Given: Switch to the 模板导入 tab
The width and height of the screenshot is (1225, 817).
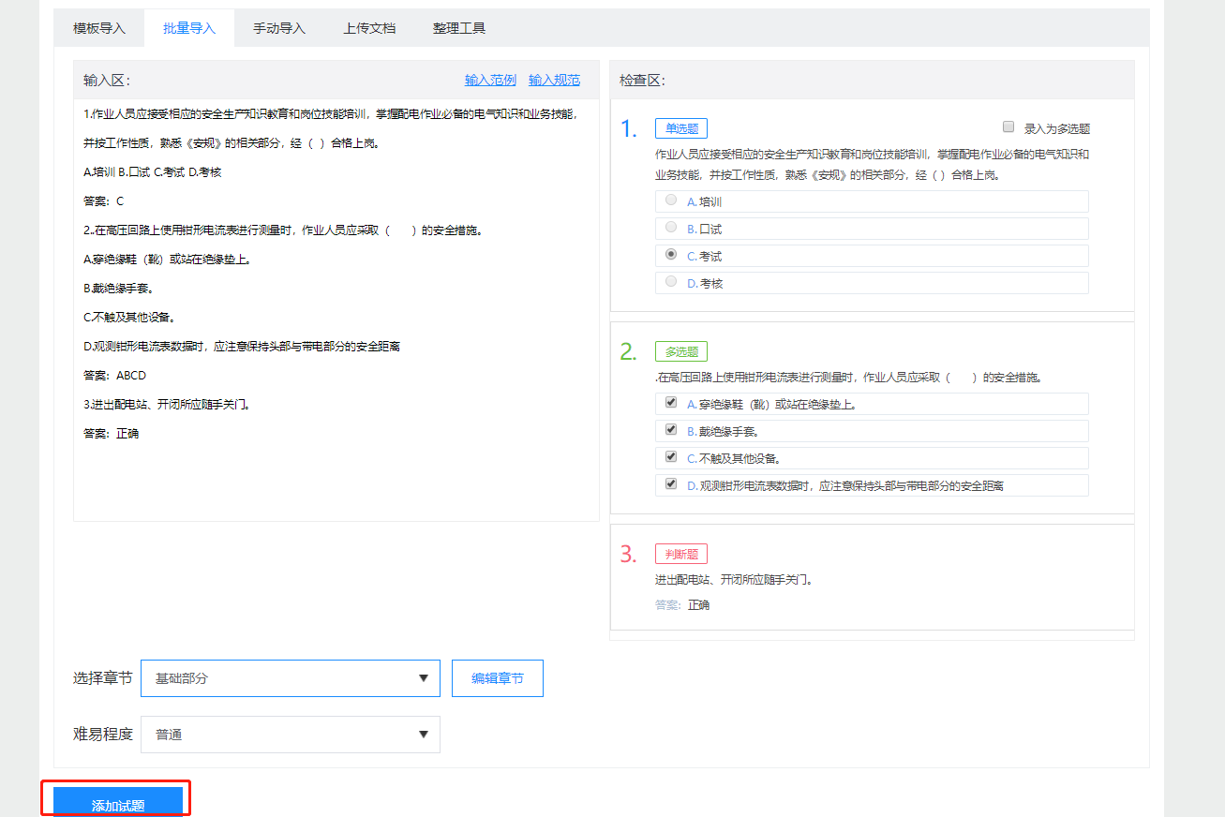Looking at the screenshot, I should tap(97, 28).
